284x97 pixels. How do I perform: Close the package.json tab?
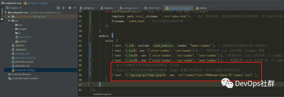140,8
